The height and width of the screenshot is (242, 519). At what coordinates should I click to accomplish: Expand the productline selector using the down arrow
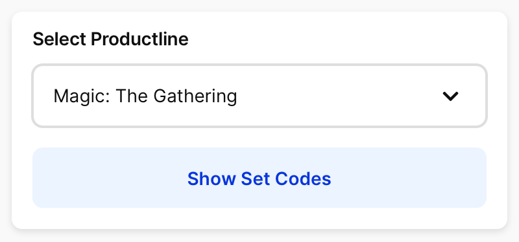coord(450,96)
